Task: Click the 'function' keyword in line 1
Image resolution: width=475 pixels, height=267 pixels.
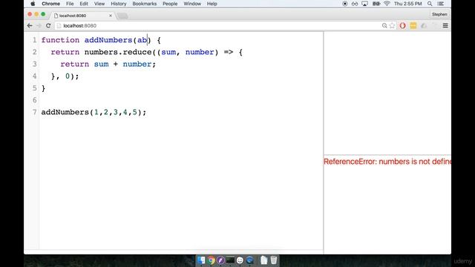Action: (x=60, y=40)
